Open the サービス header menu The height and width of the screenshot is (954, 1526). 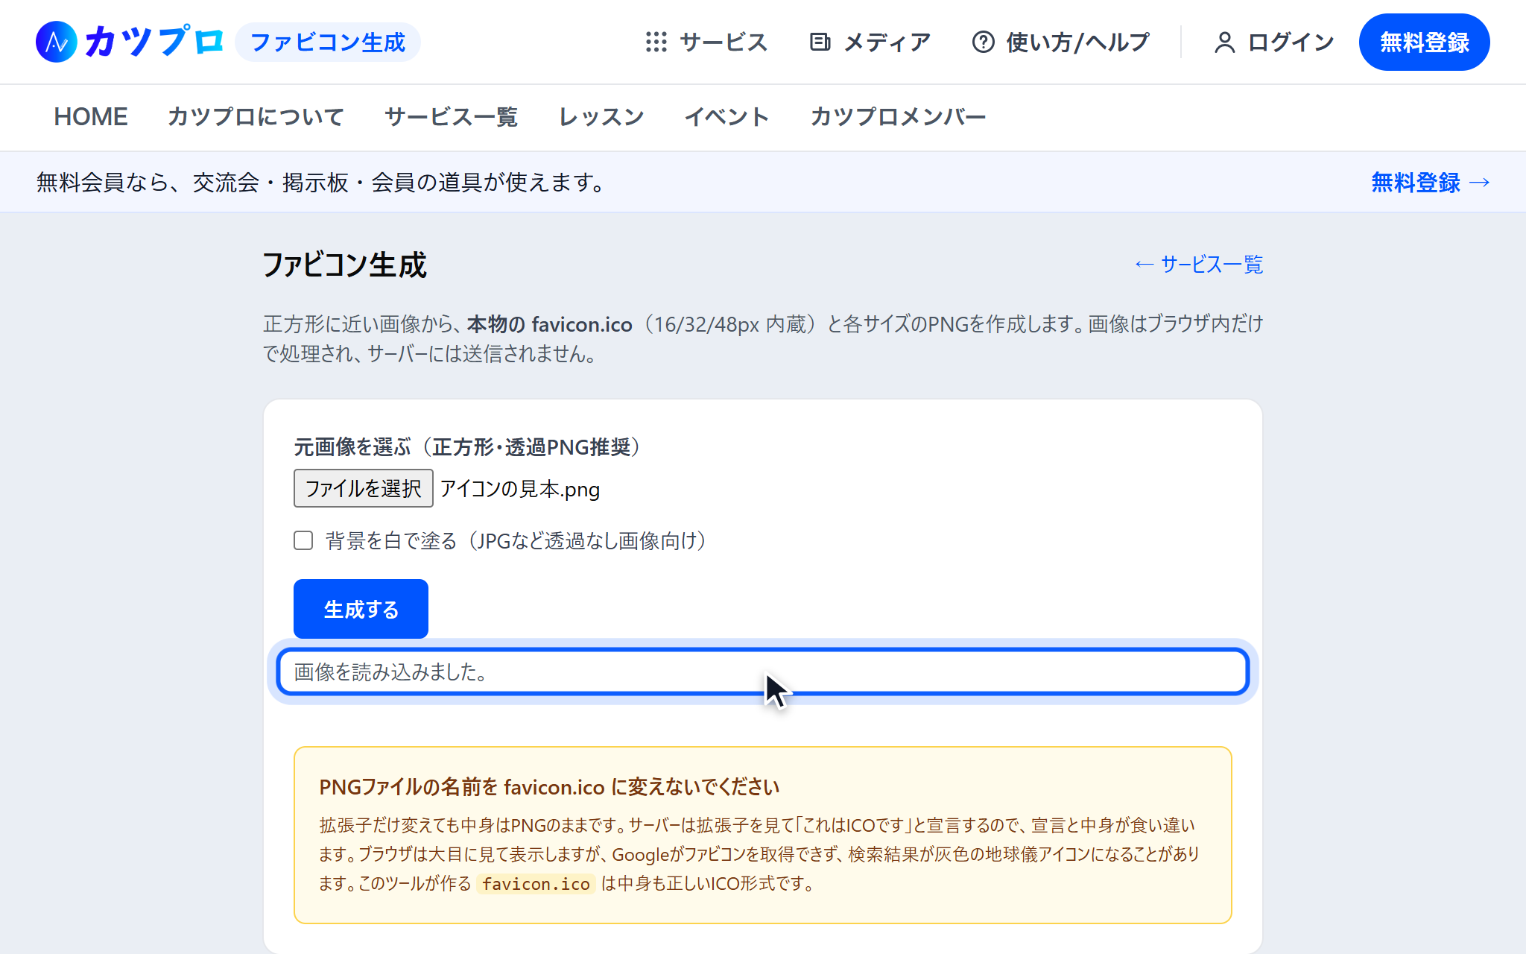coord(706,42)
